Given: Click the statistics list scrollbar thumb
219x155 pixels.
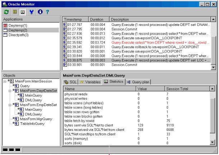Looking at the screenshot, I should click(x=213, y=115).
